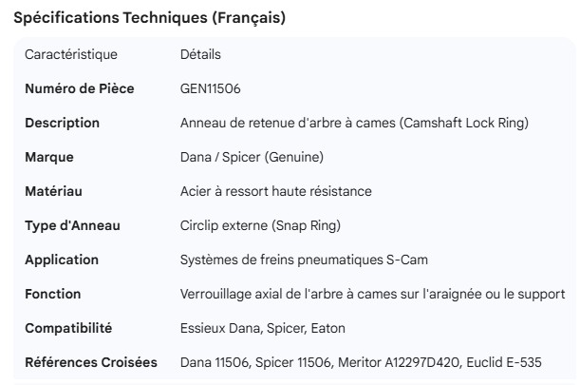Select the "Marque" row label
The height and width of the screenshot is (385, 580).
coord(49,157)
